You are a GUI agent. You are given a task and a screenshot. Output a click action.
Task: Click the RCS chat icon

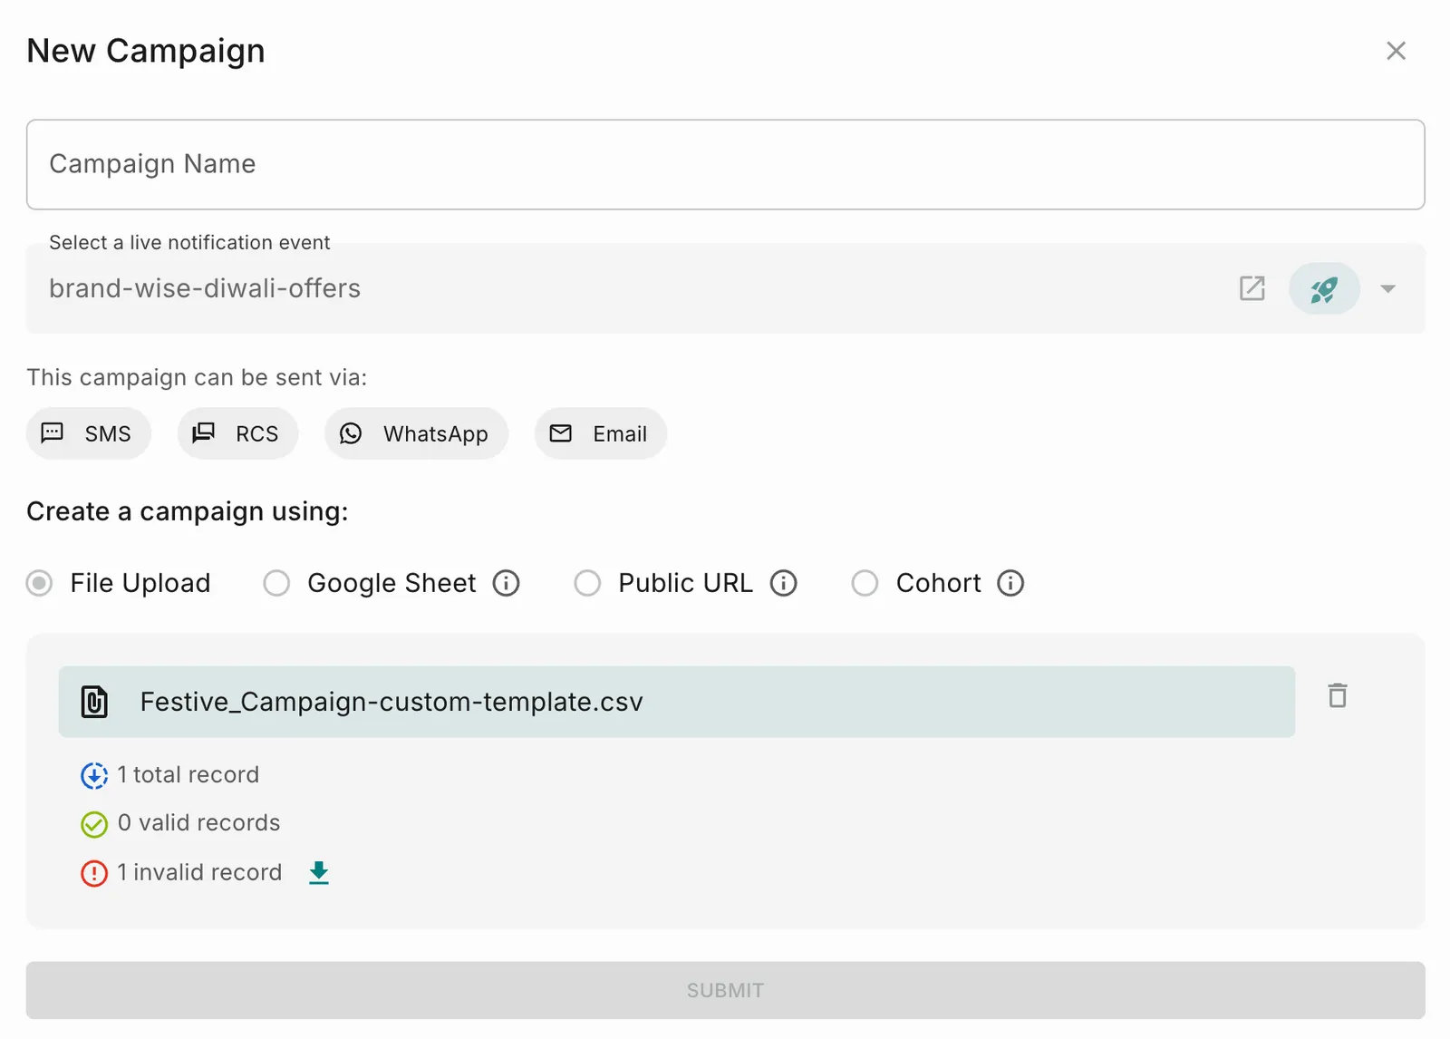click(204, 432)
